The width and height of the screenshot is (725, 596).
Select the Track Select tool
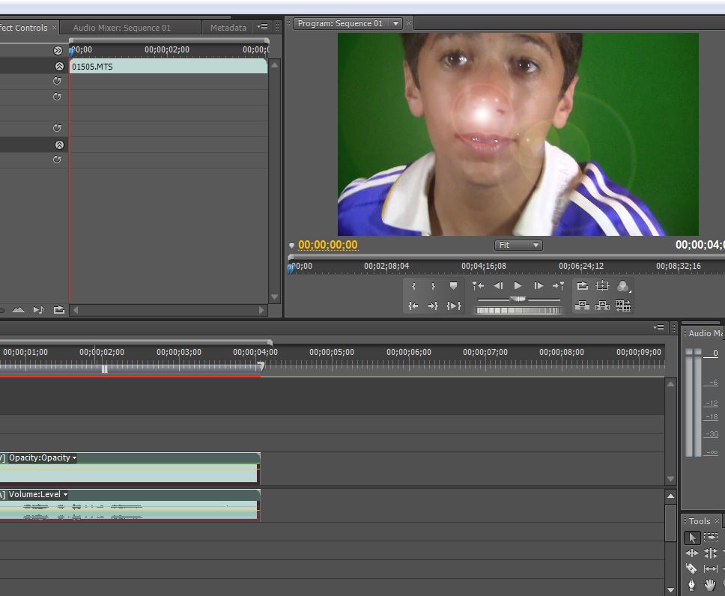pyautogui.click(x=710, y=537)
